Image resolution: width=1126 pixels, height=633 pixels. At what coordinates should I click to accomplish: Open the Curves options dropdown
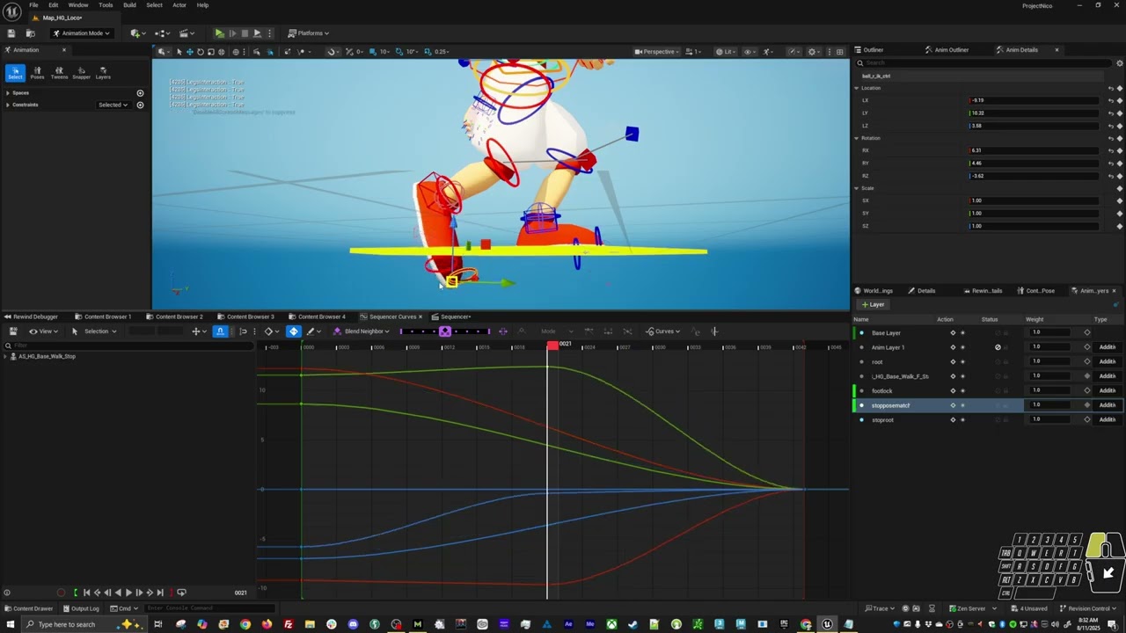tap(663, 331)
